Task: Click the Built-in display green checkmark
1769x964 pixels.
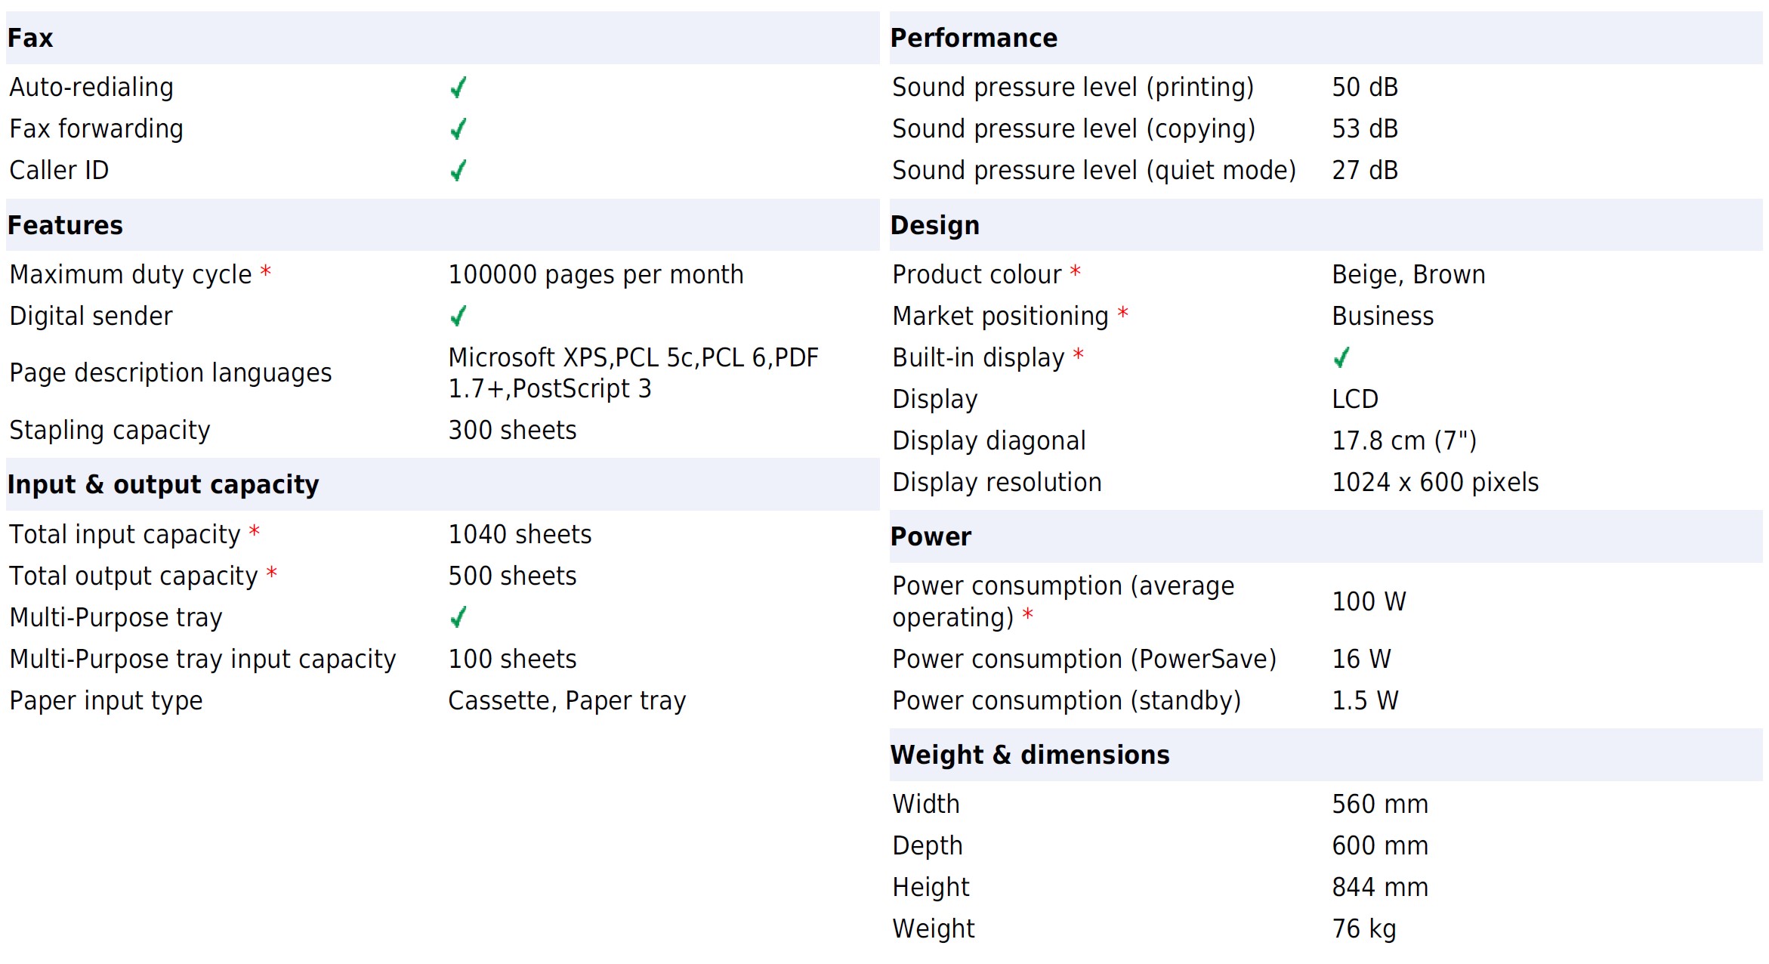Action: pos(1341,357)
